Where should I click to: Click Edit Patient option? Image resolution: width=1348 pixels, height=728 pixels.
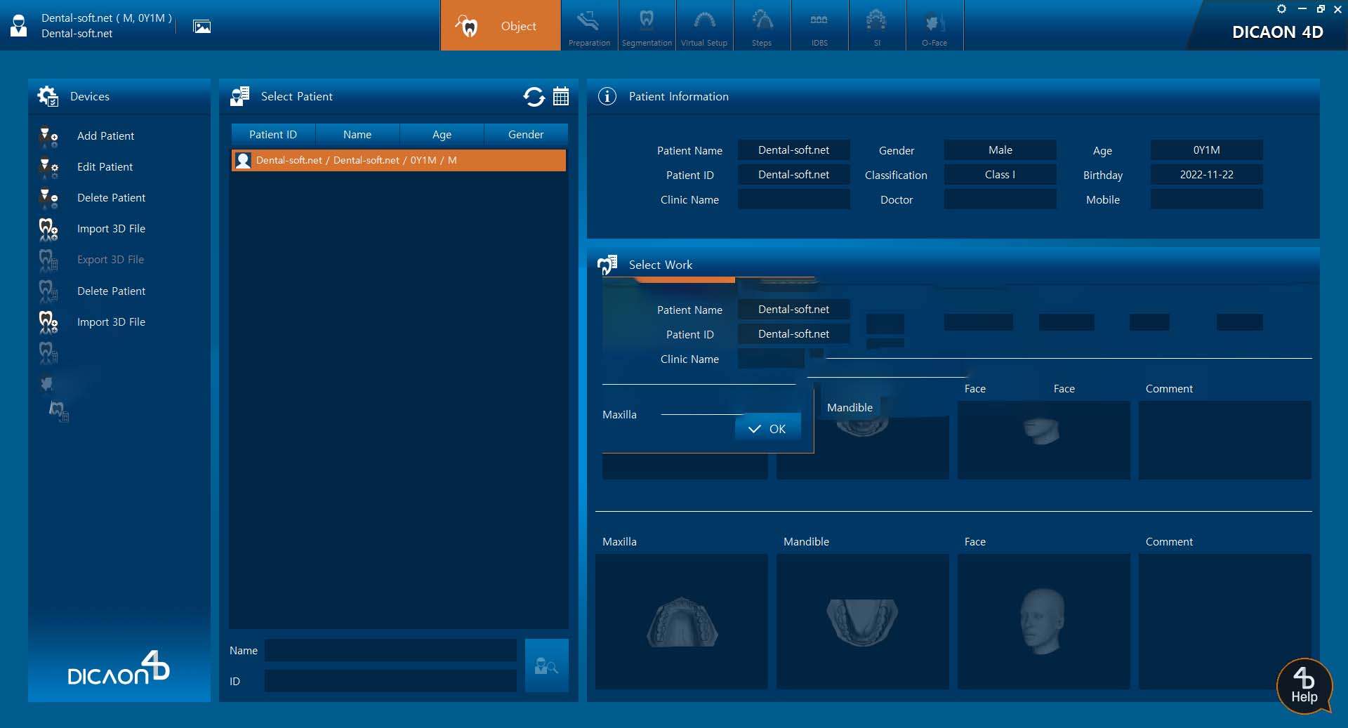105,166
